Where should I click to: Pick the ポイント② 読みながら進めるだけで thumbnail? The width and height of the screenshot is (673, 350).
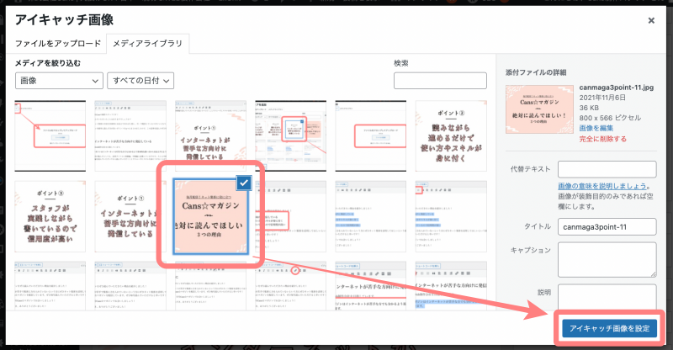pyautogui.click(x=452, y=134)
